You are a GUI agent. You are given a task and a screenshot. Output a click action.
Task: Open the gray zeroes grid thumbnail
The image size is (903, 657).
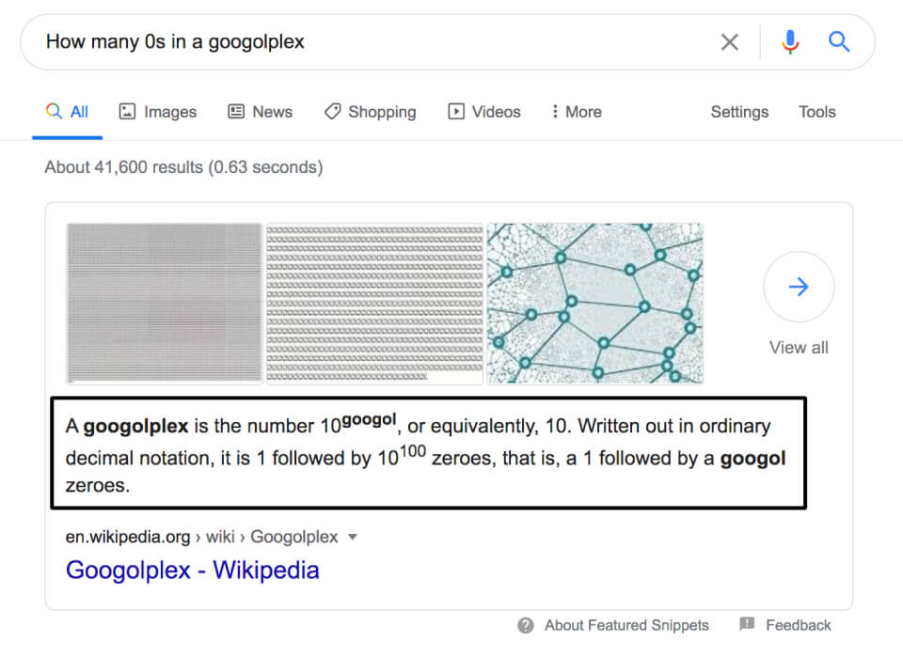click(165, 304)
